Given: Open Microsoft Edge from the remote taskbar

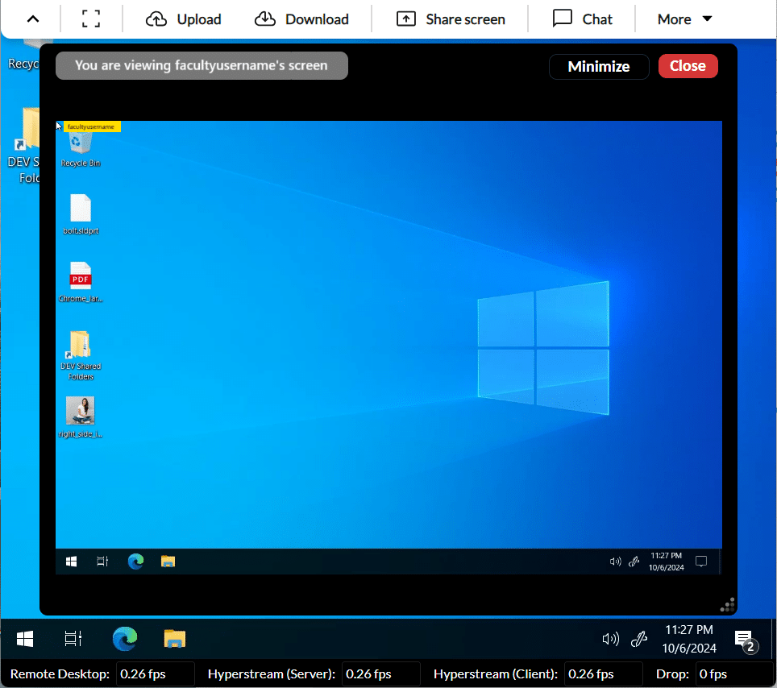Looking at the screenshot, I should click(x=135, y=562).
